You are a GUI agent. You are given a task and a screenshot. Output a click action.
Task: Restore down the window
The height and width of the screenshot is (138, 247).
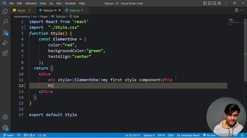tap(235, 3)
